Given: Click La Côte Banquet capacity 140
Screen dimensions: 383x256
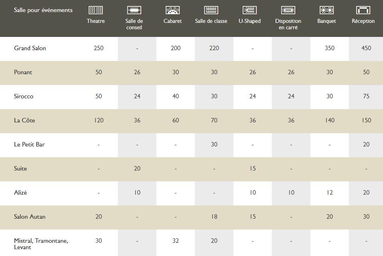Looking at the screenshot, I should [330, 120].
